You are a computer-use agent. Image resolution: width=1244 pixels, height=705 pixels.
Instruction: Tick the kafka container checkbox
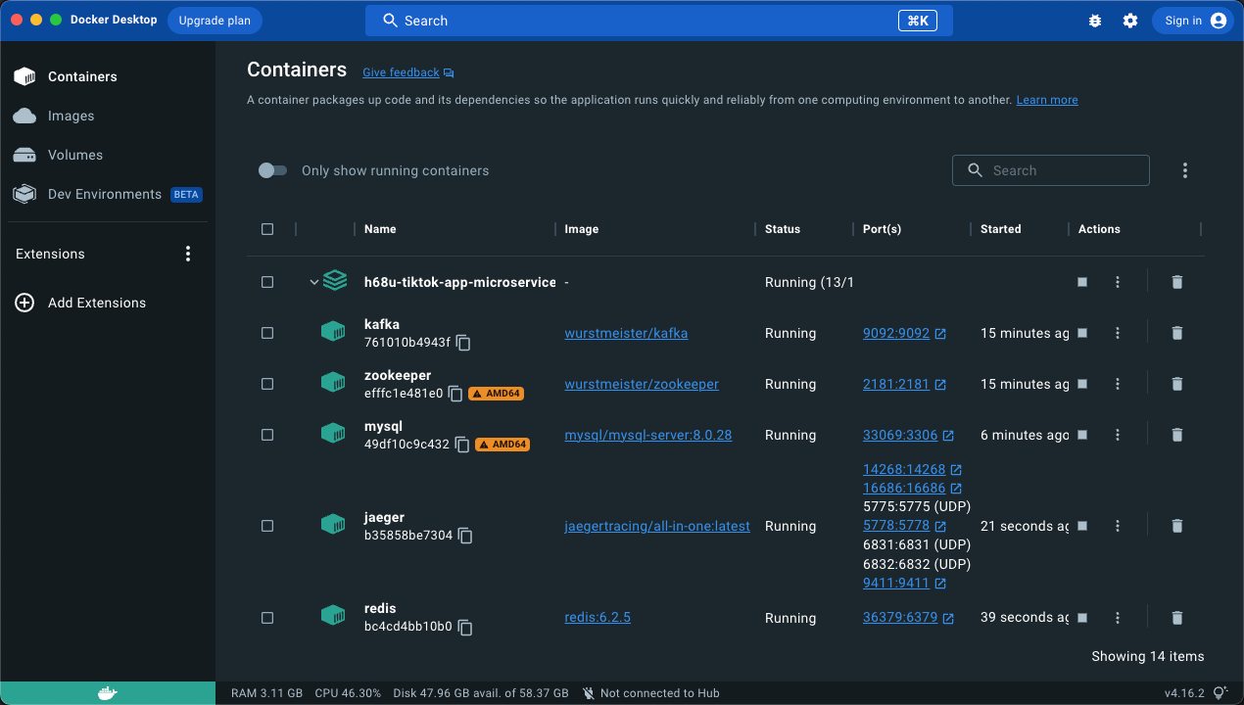pyautogui.click(x=267, y=333)
